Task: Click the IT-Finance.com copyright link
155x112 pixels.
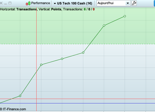Action: coord(13,109)
